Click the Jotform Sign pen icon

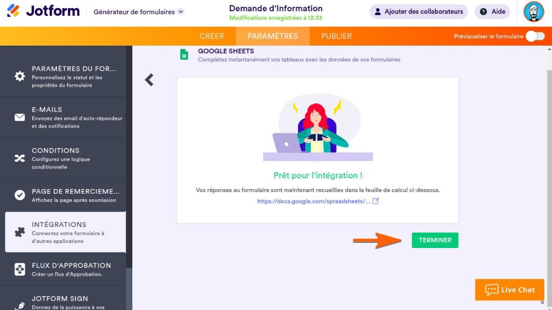click(x=21, y=305)
